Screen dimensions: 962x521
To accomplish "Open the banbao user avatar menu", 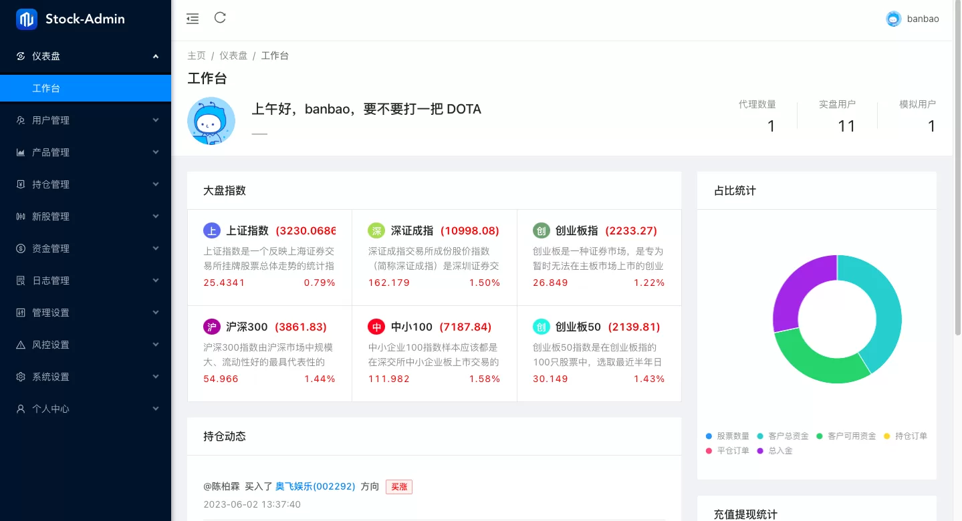I will click(894, 19).
